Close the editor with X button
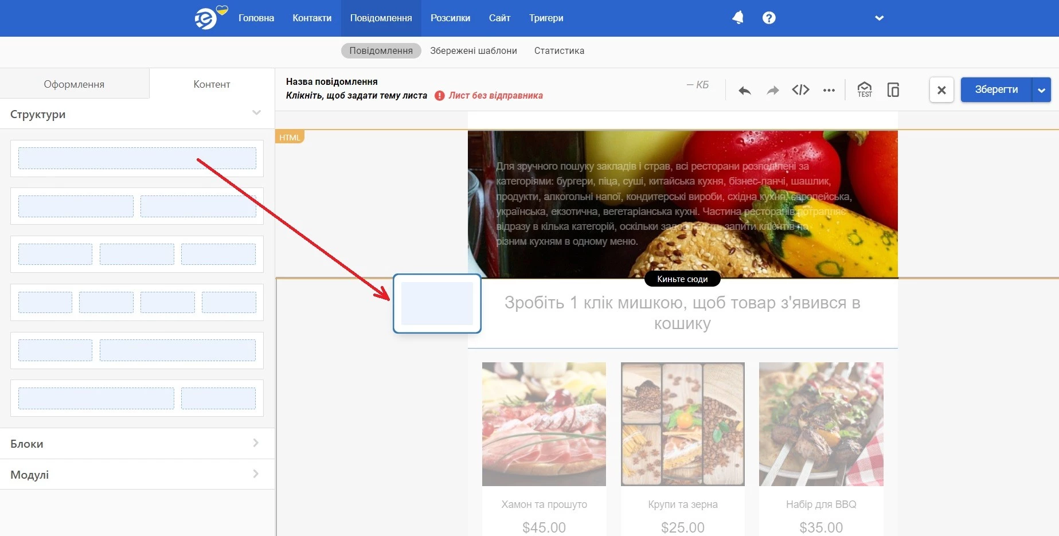The height and width of the screenshot is (536, 1059). (x=941, y=90)
